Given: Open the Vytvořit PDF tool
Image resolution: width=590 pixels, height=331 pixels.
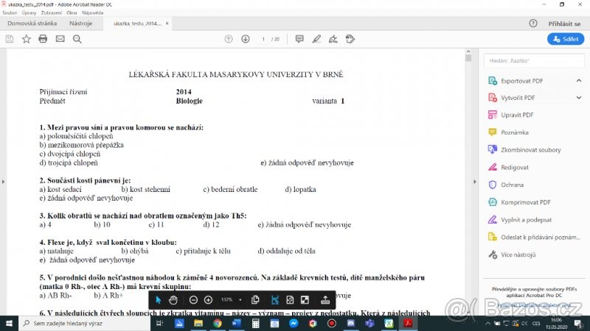Looking at the screenshot, I should click(x=518, y=98).
